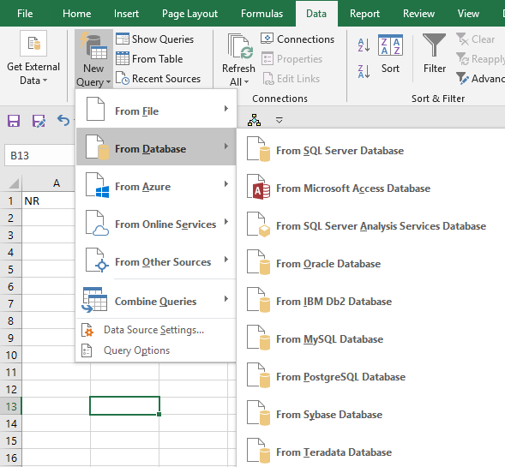
Task: Click From Table in the ribbon
Action: tap(149, 59)
